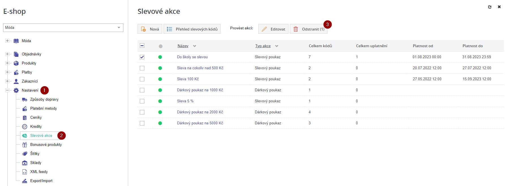This screenshot has width=512, height=186.
Task: Click the Ceníky clipboard icon
Action: pos(25,118)
